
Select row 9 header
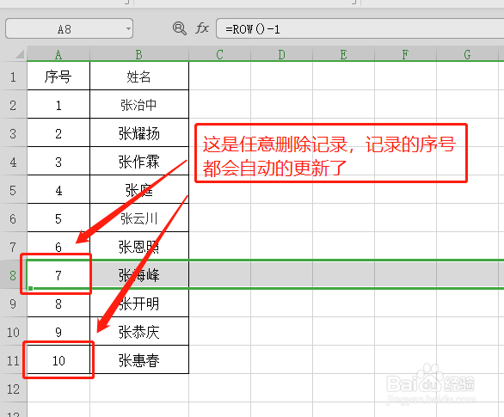pyautogui.click(x=13, y=304)
